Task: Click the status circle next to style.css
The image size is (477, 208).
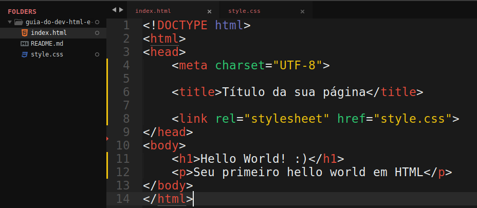Action: (x=97, y=54)
